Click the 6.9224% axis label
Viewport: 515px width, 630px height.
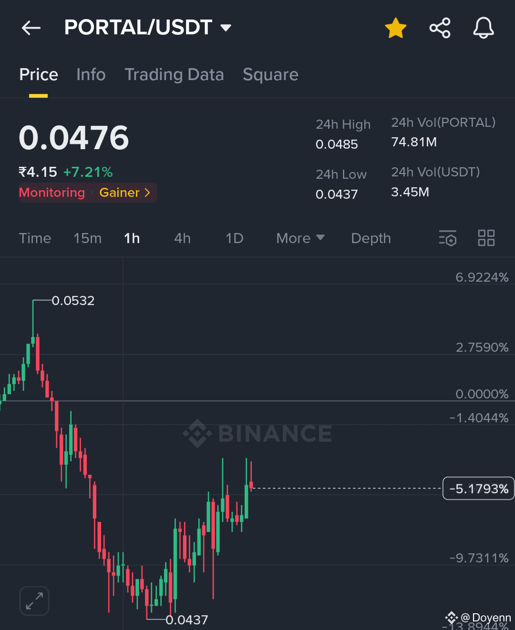click(x=482, y=277)
